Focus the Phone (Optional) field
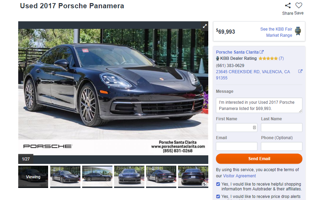Image resolution: width=309 pixels, height=200 pixels. 282,146
